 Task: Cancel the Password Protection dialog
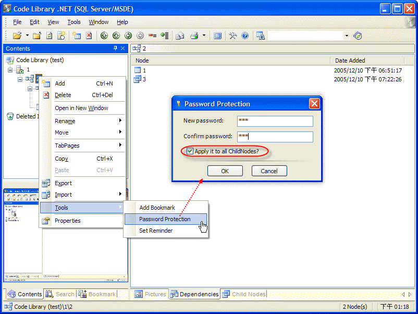point(269,171)
